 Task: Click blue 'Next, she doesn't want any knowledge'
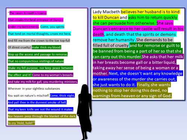click(x=146, y=74)
